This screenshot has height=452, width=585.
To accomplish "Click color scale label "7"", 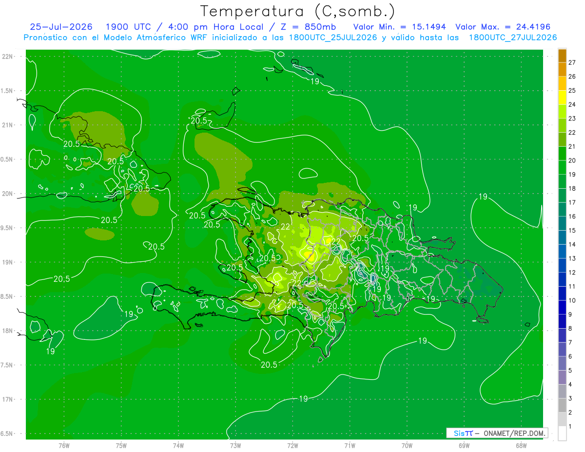I will [570, 342].
